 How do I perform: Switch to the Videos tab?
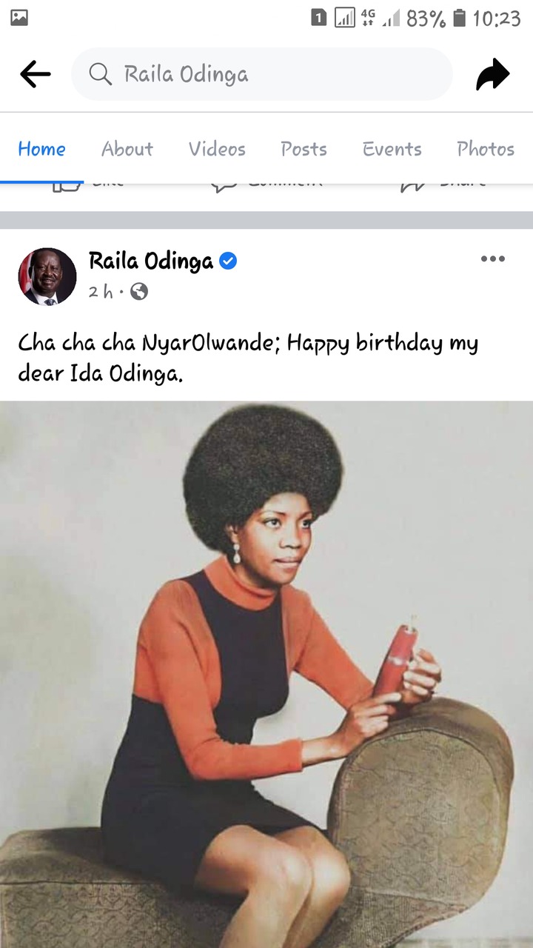coord(217,149)
